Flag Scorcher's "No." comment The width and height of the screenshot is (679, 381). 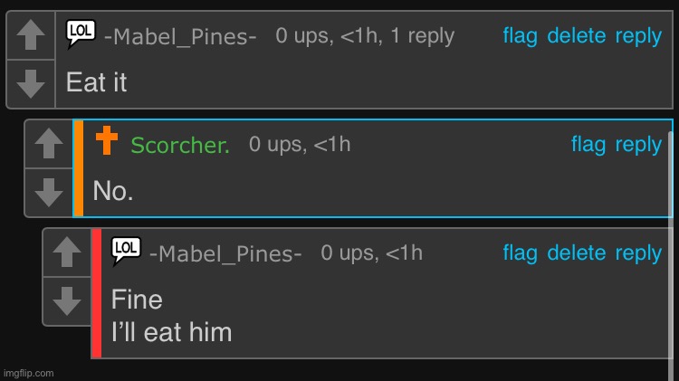tap(588, 145)
